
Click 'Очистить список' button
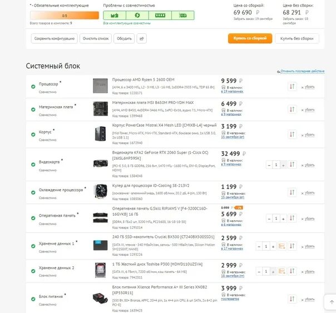96,38
